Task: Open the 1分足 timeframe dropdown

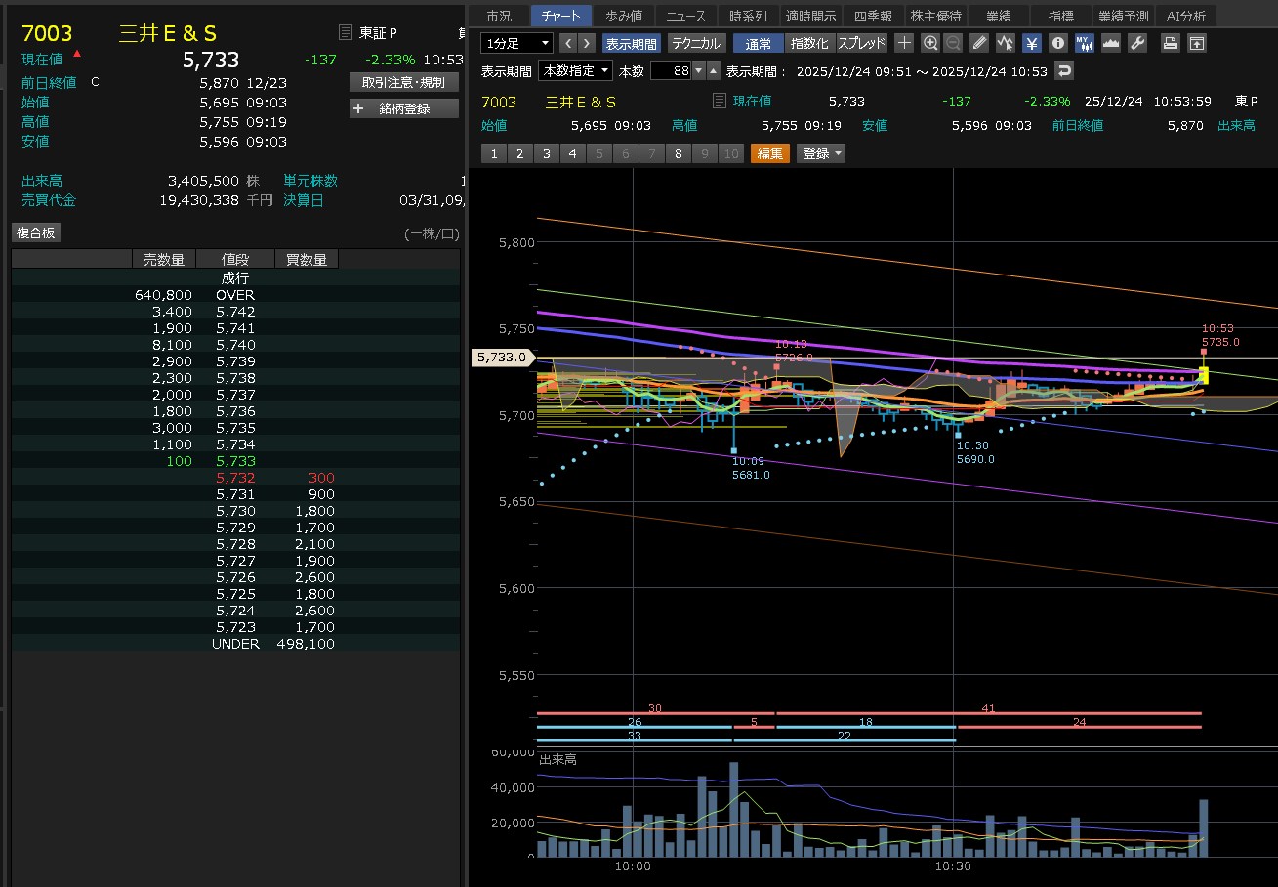Action: 516,43
